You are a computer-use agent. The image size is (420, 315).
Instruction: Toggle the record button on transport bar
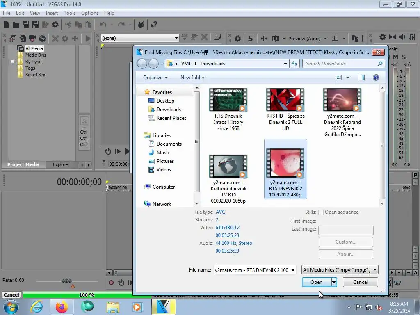click(111, 283)
